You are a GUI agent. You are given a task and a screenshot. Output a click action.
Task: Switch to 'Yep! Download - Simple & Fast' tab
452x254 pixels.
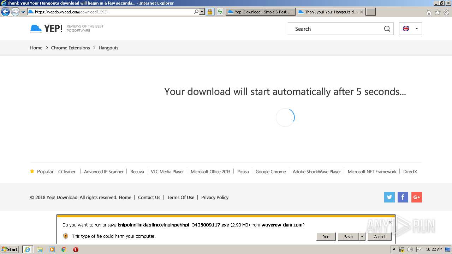261,12
